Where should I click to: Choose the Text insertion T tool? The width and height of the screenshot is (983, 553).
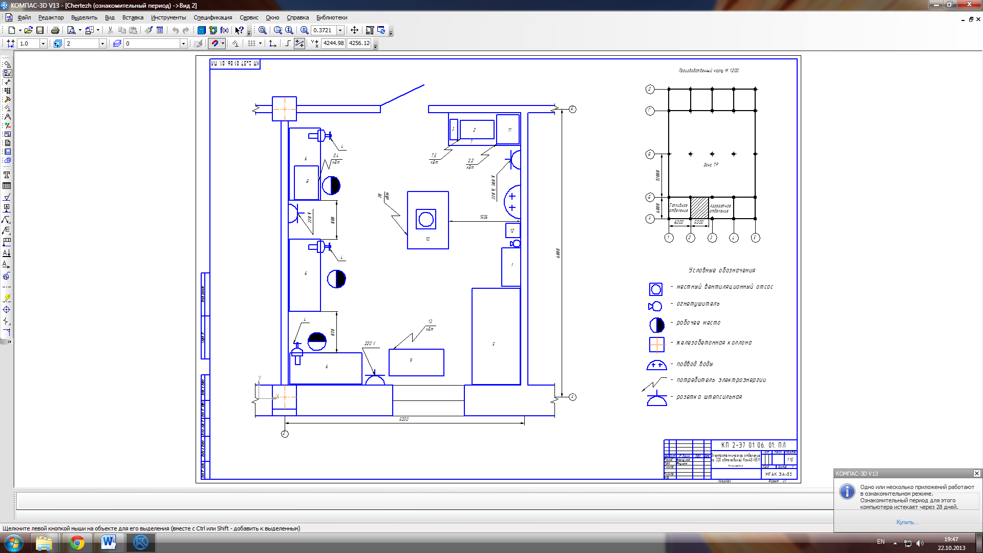tap(7, 175)
